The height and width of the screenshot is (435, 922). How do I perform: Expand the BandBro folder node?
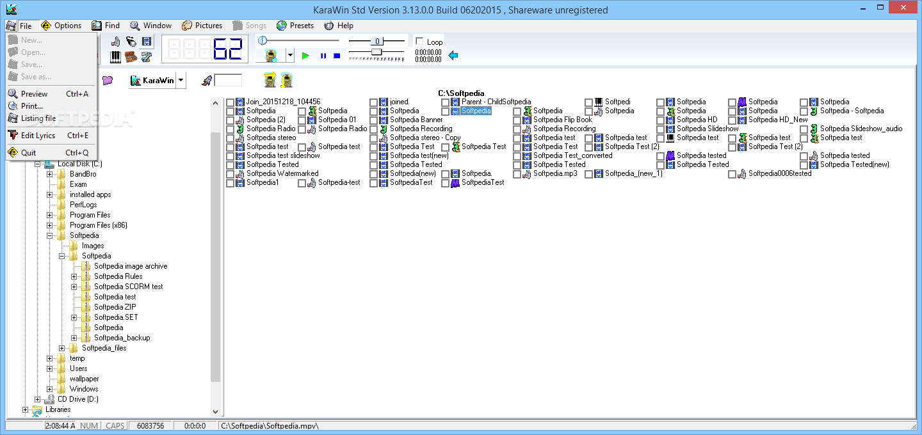(49, 174)
